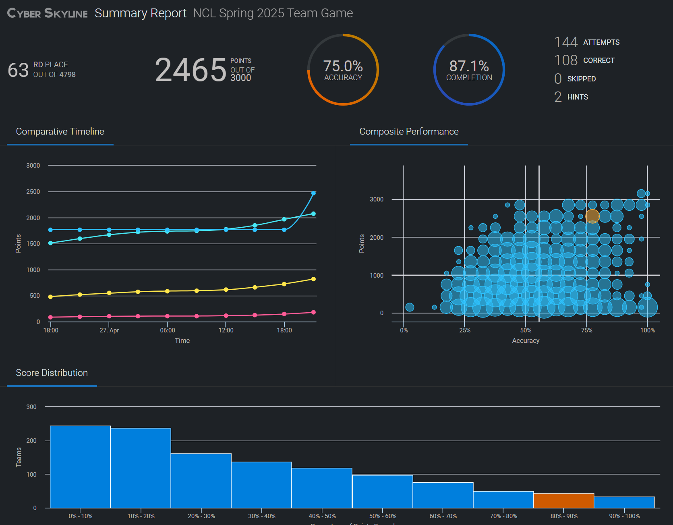Image resolution: width=673 pixels, height=525 pixels.
Task: Click the orange 80% - 90% histogram bar
Action: [x=564, y=500]
